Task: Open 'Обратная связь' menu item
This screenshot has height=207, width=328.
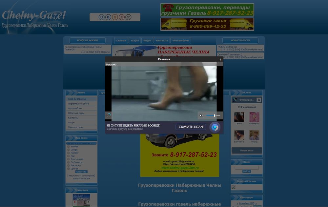Action: [x=81, y=113]
